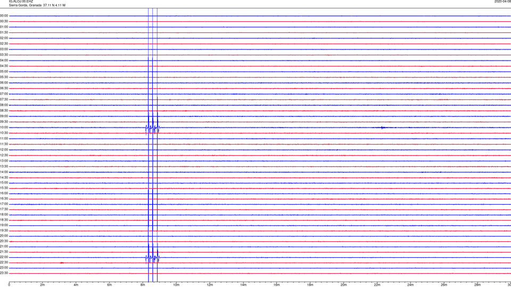Select the 16:00 time label
511x287 pixels.
pyautogui.click(x=4, y=193)
